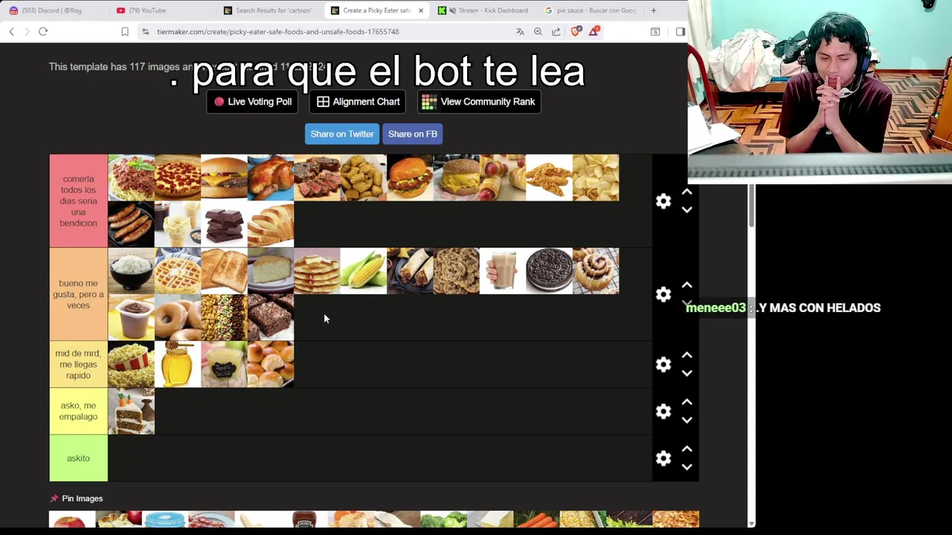Select the spaghetti image in top tier
This screenshot has height=535, width=952.
pos(131,178)
